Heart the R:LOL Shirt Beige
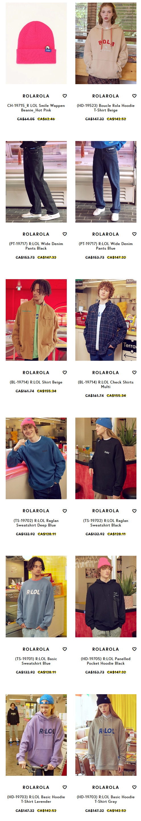Screen dimensions: 141x821 point(65,372)
